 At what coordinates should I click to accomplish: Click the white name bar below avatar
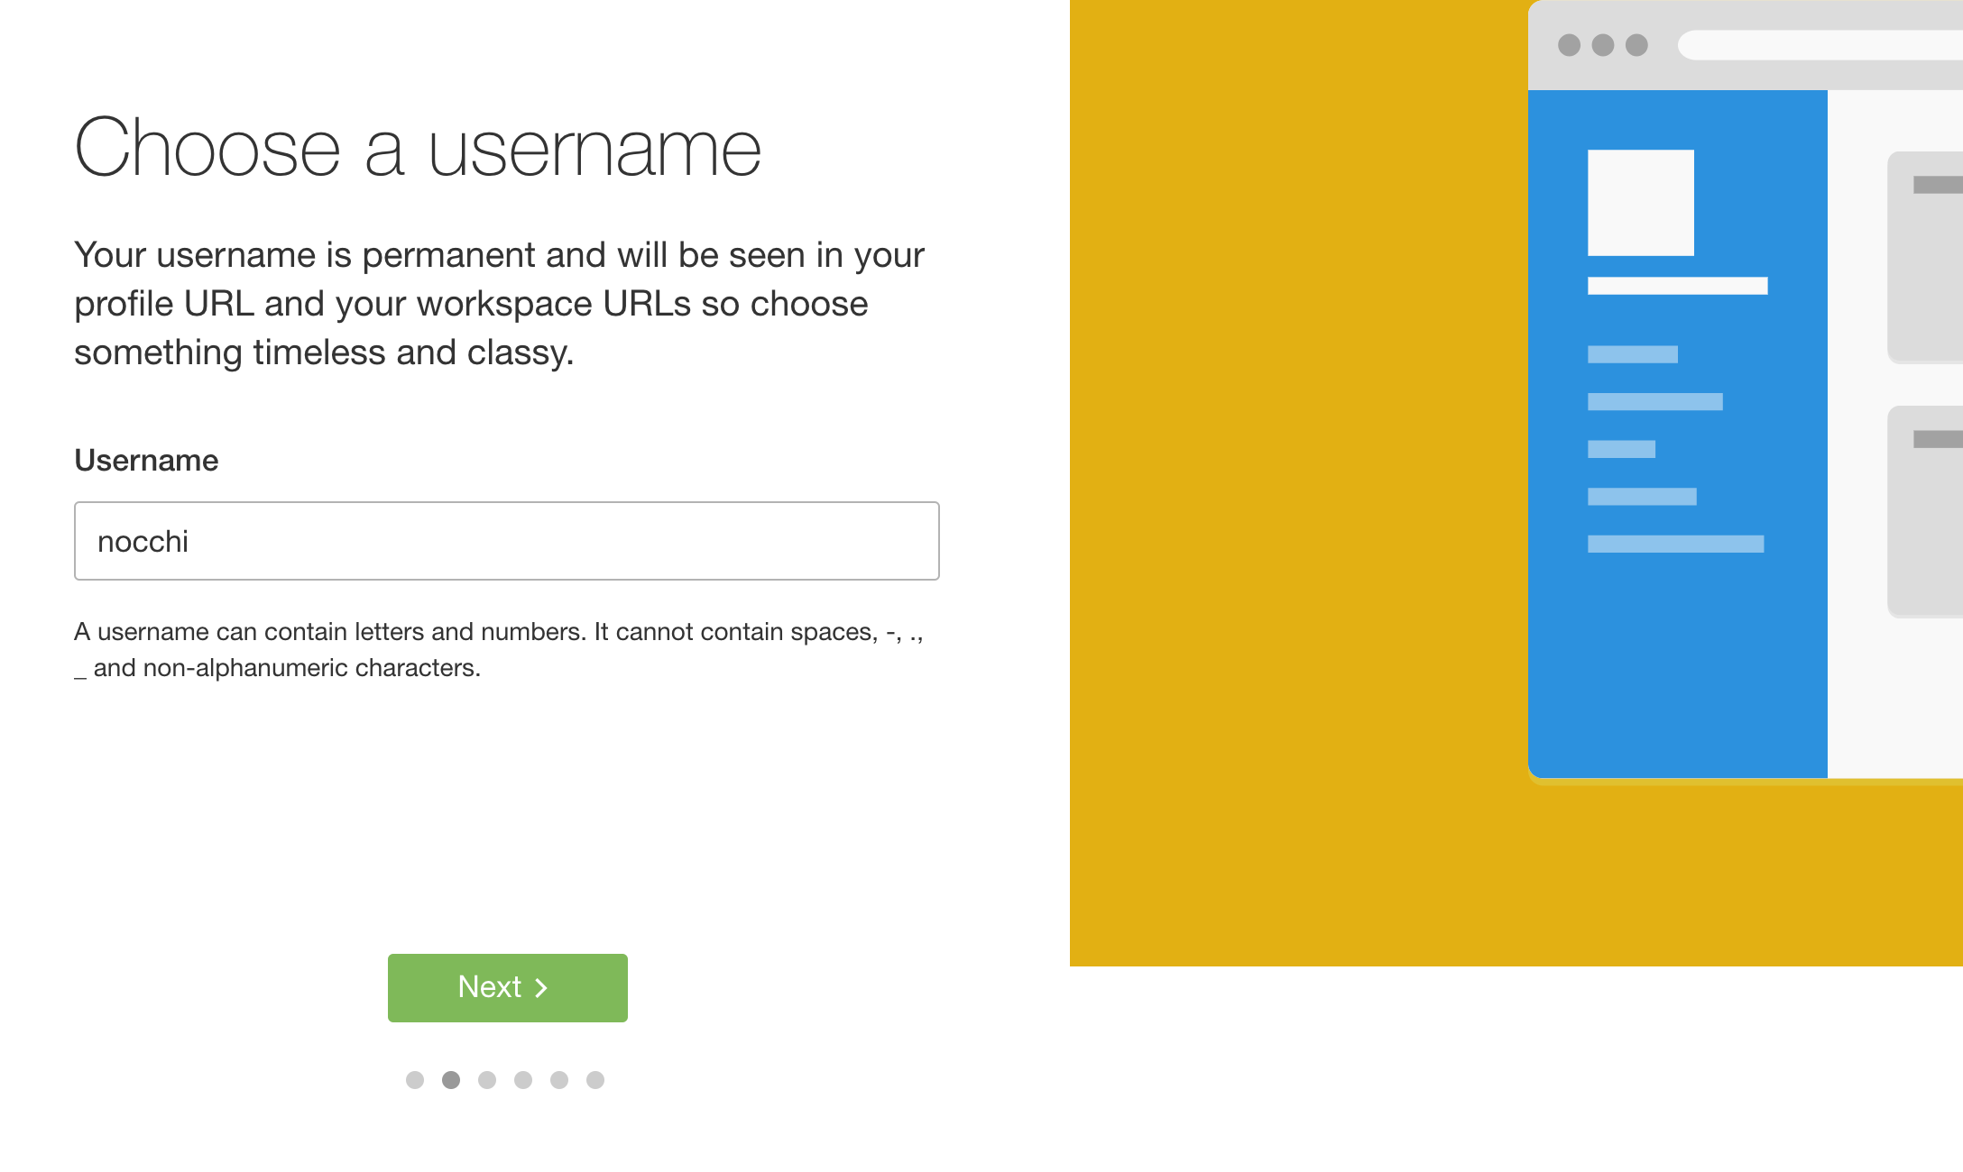(1677, 286)
